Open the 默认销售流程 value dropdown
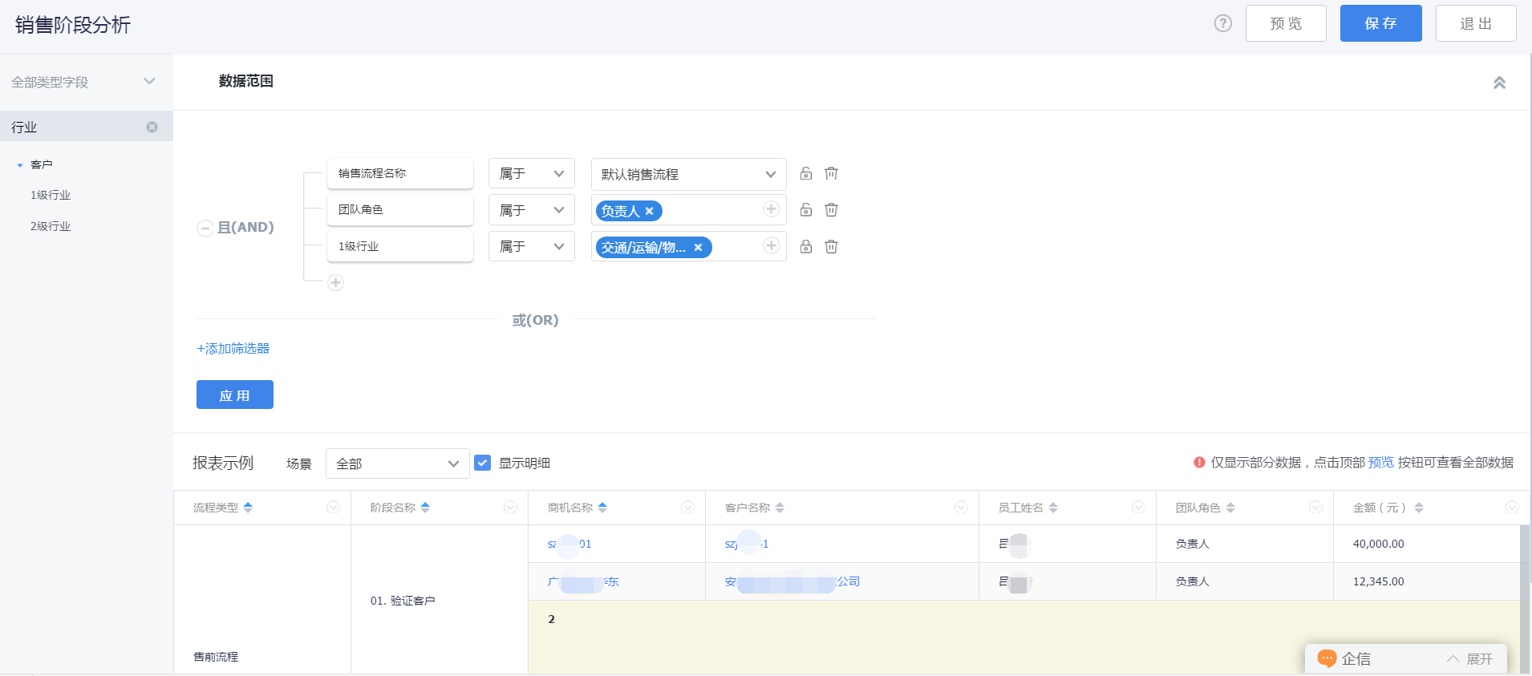Screen dimensions: 1532x676 coord(688,174)
